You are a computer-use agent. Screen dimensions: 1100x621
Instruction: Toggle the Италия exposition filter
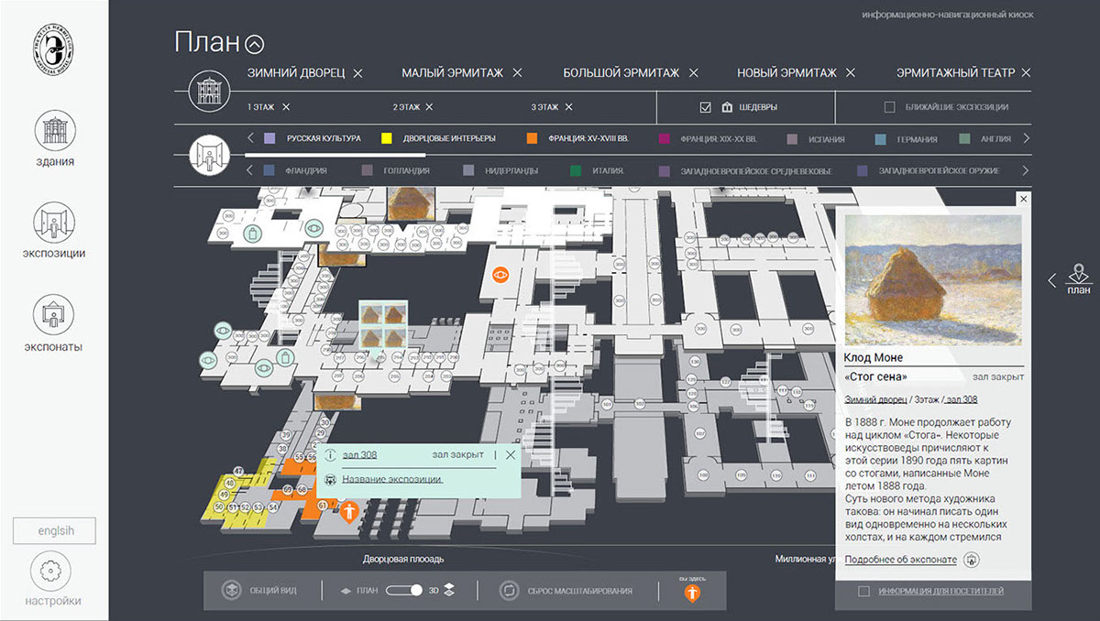[x=597, y=170]
